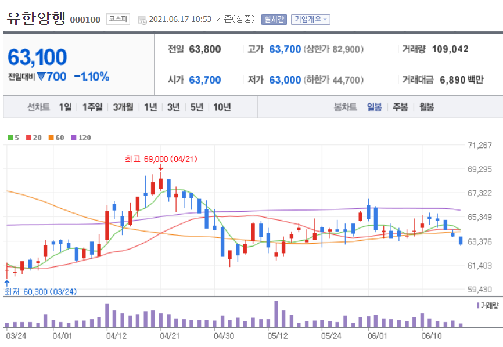Click the 거래량 value 109,042
This screenshot has height=347, width=503.
tap(450, 49)
